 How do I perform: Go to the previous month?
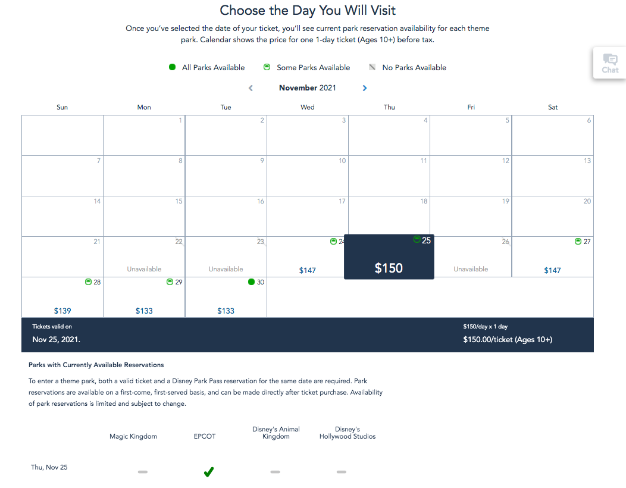tap(251, 88)
